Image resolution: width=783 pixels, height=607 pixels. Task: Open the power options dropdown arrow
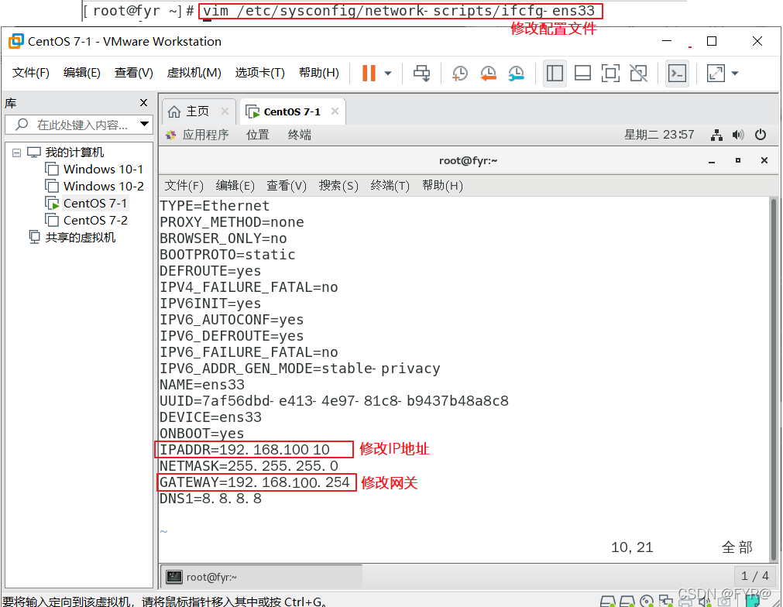click(388, 74)
